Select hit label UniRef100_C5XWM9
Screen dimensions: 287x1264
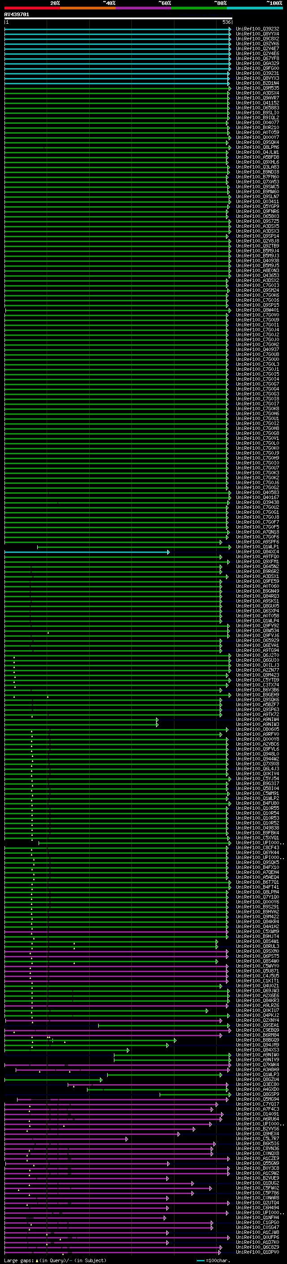[x=257, y=931]
